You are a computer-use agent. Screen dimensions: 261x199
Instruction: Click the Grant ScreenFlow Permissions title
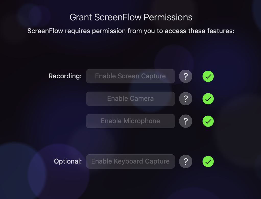pos(131,17)
